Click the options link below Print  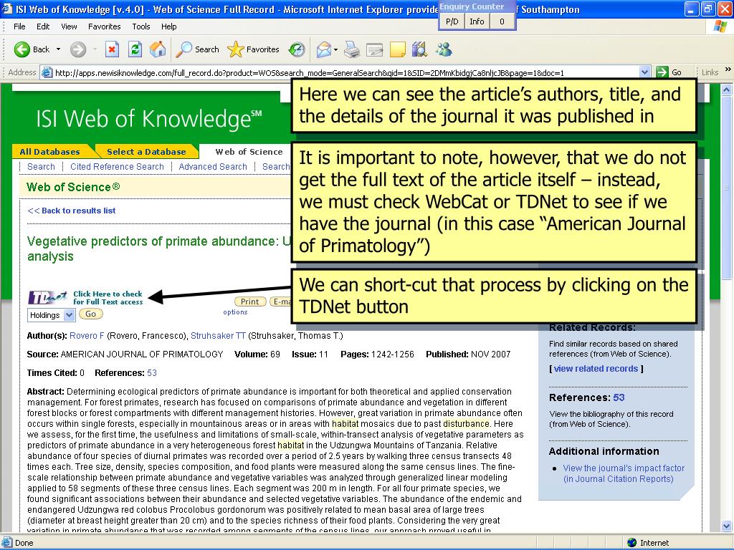pyautogui.click(x=235, y=312)
